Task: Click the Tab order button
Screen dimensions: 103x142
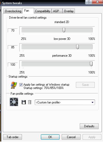Action: [12, 137]
